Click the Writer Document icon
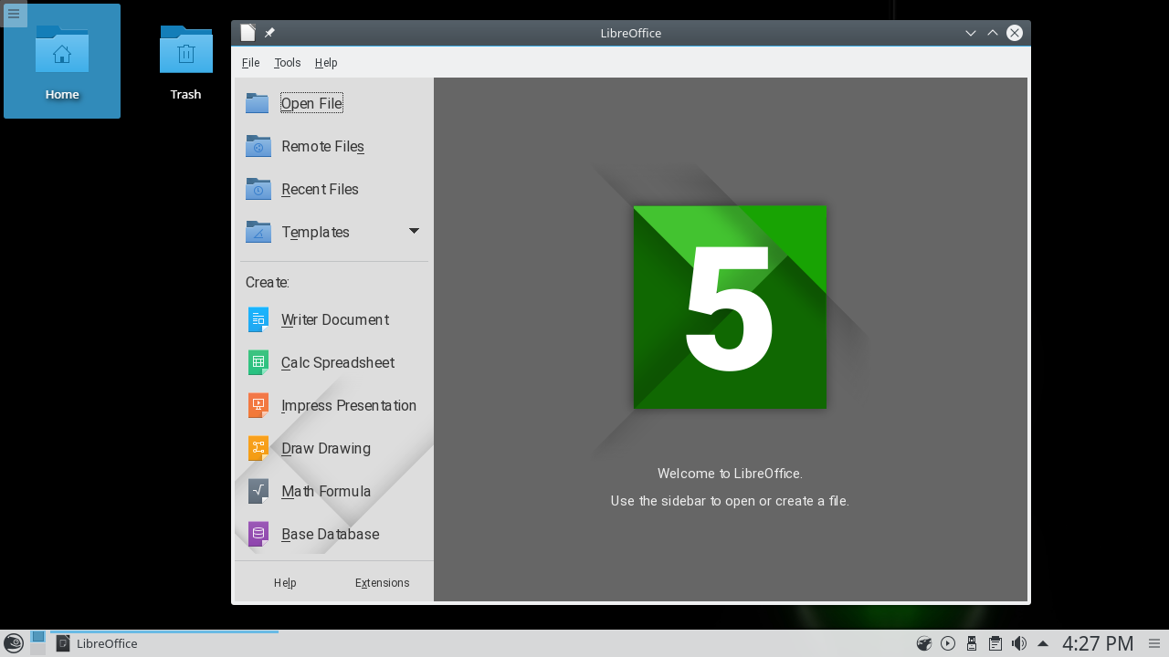This screenshot has height=657, width=1169. pyautogui.click(x=258, y=319)
